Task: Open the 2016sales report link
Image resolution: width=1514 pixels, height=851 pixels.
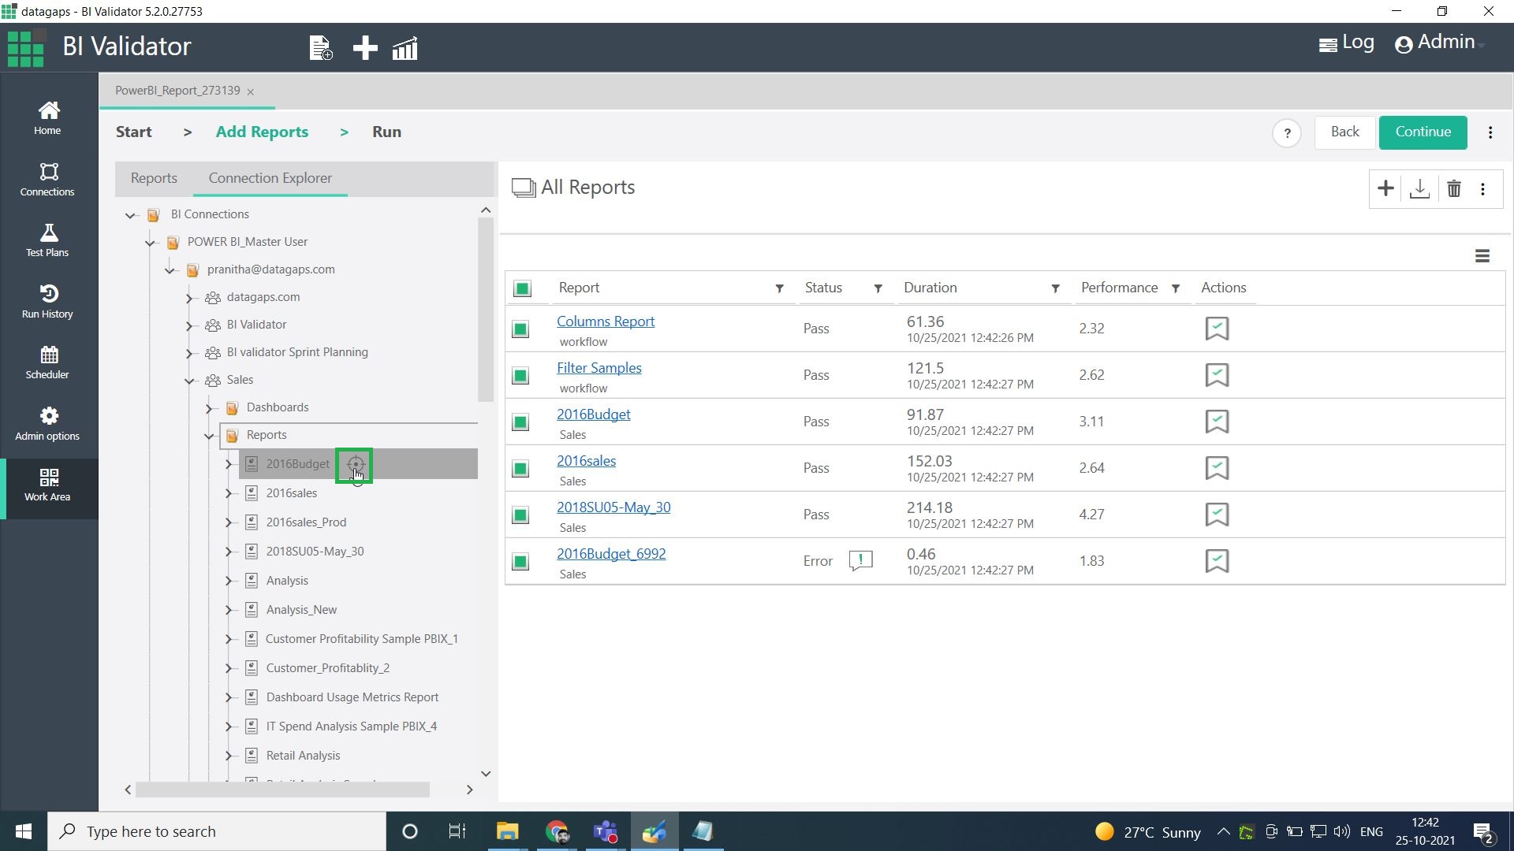Action: click(586, 461)
